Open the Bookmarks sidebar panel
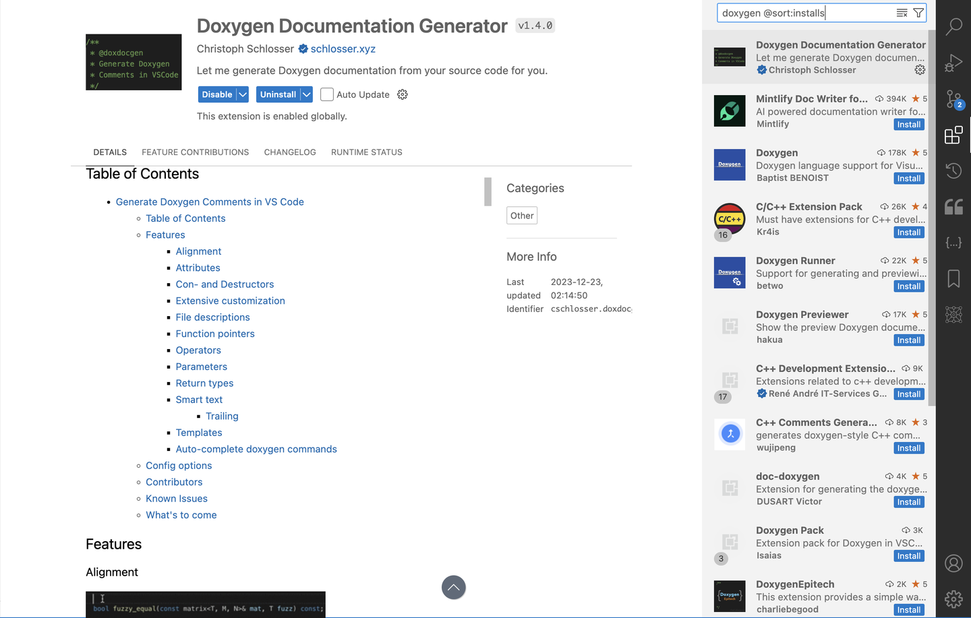The width and height of the screenshot is (971, 618). point(953,278)
